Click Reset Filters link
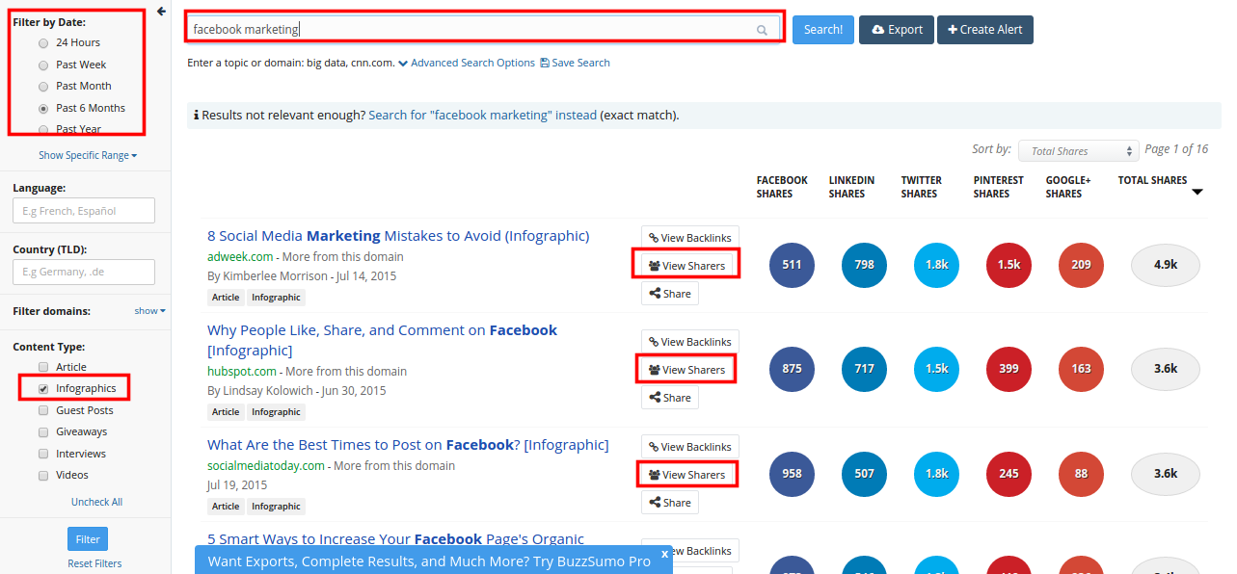 tap(94, 563)
